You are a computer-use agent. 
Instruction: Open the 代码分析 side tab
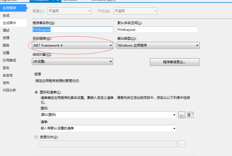[x=13, y=90]
